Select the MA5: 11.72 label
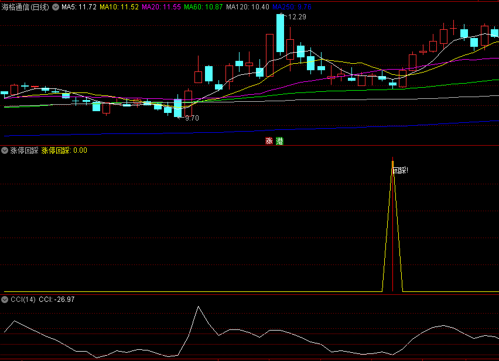The image size is (499, 361). (79, 7)
